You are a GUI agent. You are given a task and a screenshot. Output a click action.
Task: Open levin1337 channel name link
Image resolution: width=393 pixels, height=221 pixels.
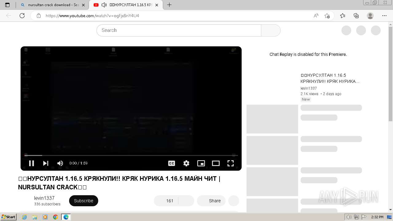coord(44,198)
